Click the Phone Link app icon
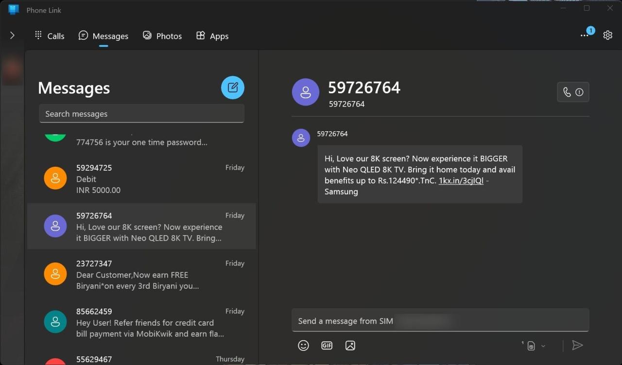Viewport: 622px width, 365px height. [14, 10]
